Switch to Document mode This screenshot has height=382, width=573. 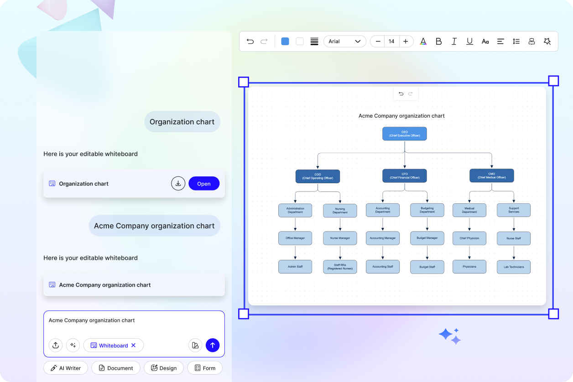pyautogui.click(x=115, y=368)
